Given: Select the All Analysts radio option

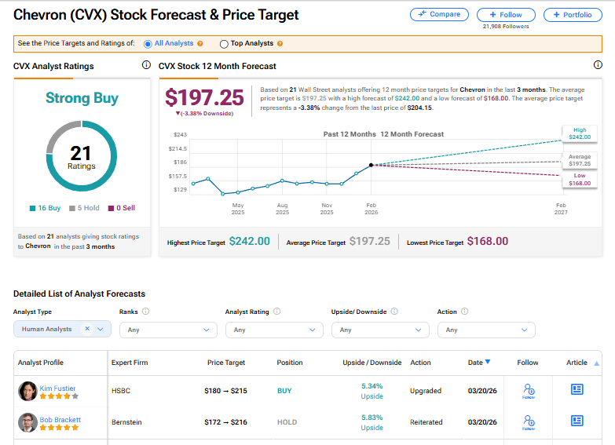Looking at the screenshot, I should (x=148, y=44).
